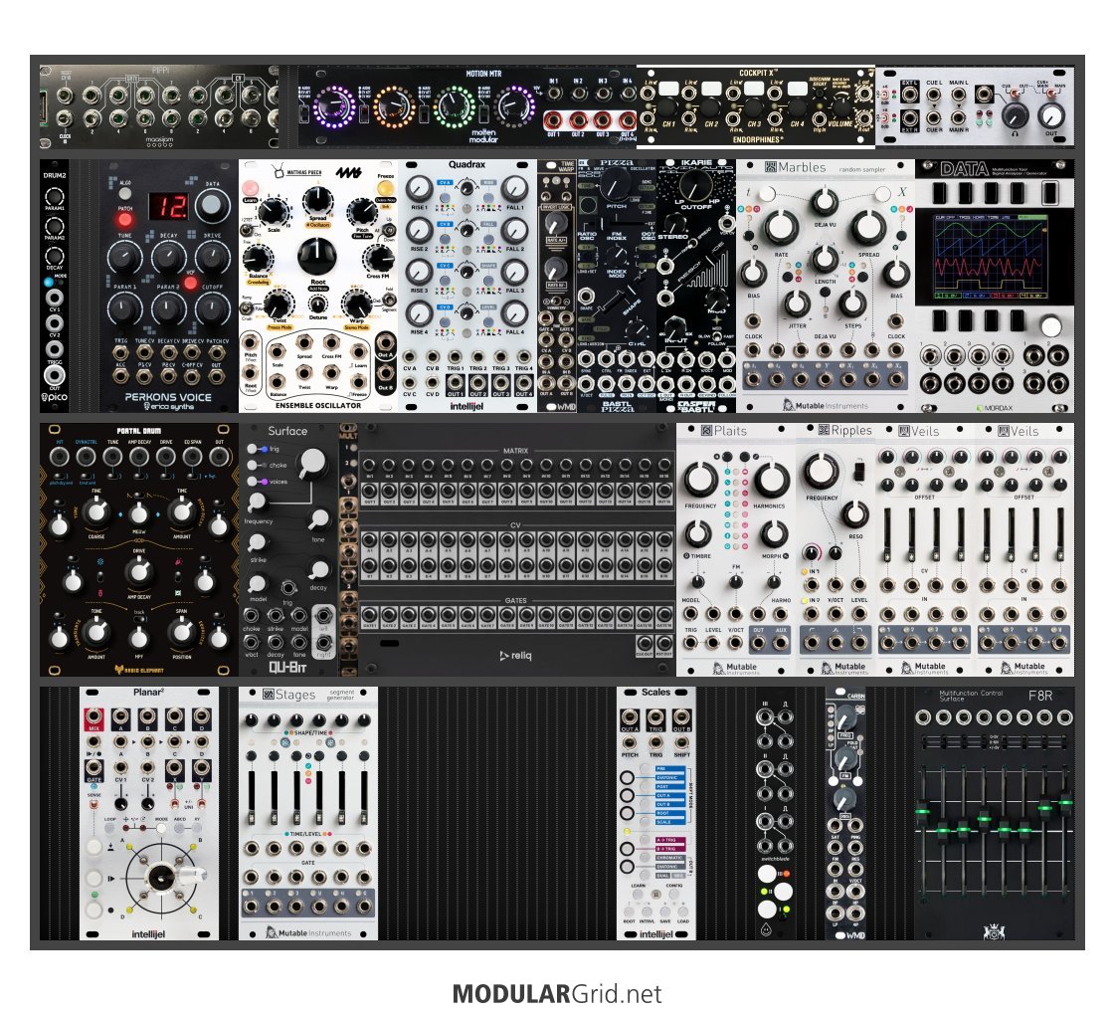
Task: Push the pink Learn button on Ensemble Oscillator
Action: click(251, 188)
